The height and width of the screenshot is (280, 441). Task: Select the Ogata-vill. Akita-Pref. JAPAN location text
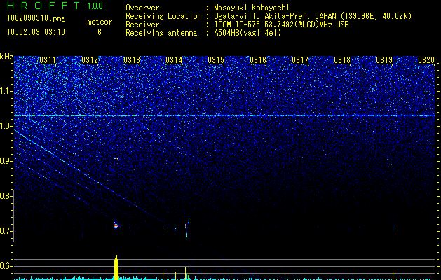point(313,16)
